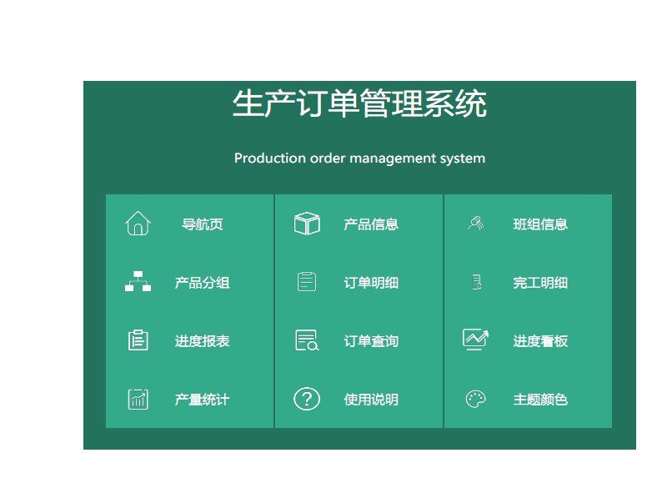
Task: Click the clipboard icon beside 进度报表
Action: [138, 340]
